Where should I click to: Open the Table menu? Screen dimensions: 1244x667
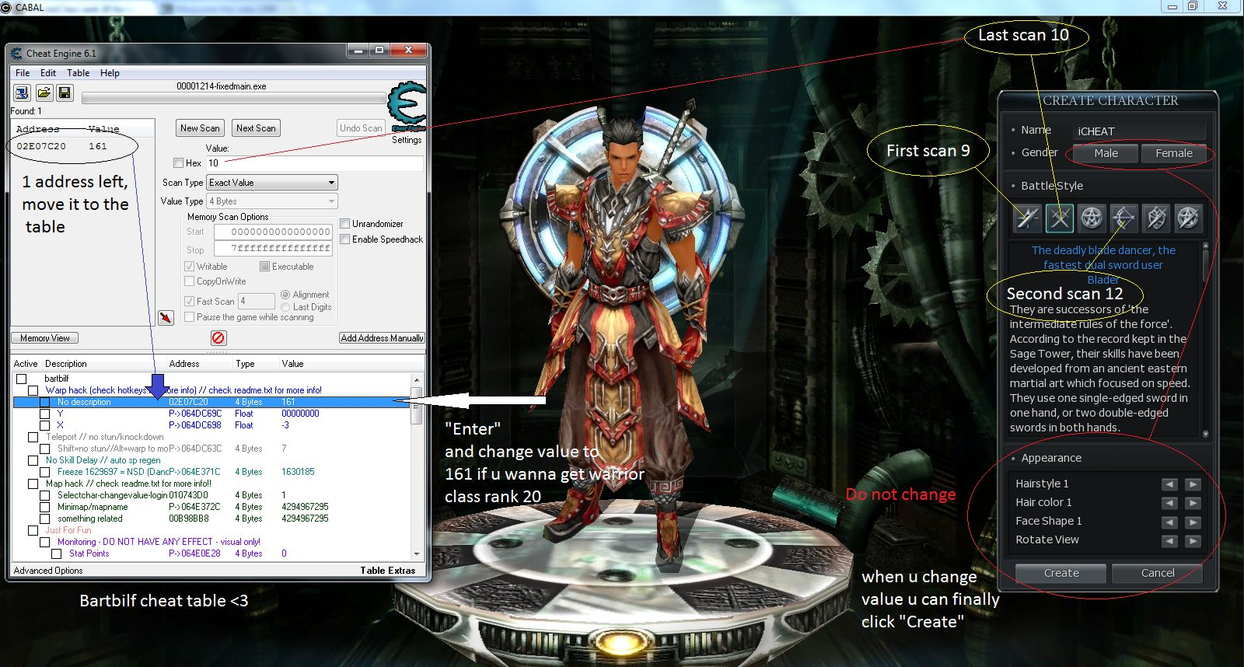click(78, 73)
